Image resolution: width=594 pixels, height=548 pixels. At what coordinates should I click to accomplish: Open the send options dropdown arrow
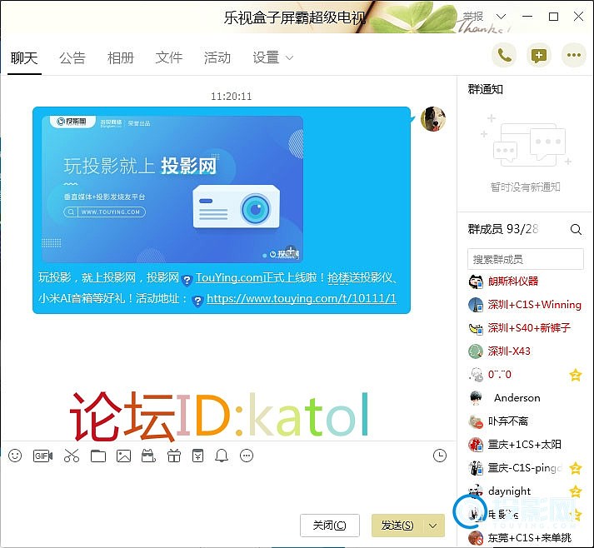click(432, 526)
